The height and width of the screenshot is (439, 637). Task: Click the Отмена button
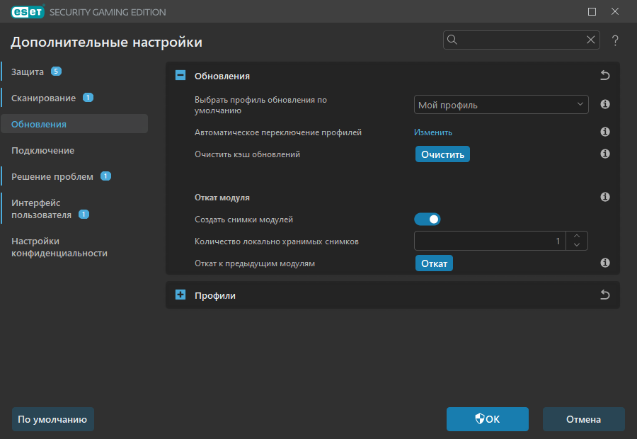[583, 419]
